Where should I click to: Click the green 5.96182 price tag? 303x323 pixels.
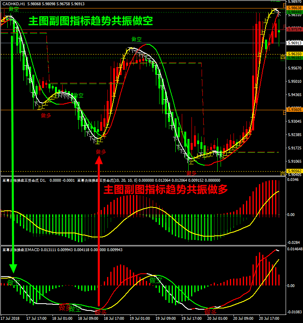[x=294, y=58]
